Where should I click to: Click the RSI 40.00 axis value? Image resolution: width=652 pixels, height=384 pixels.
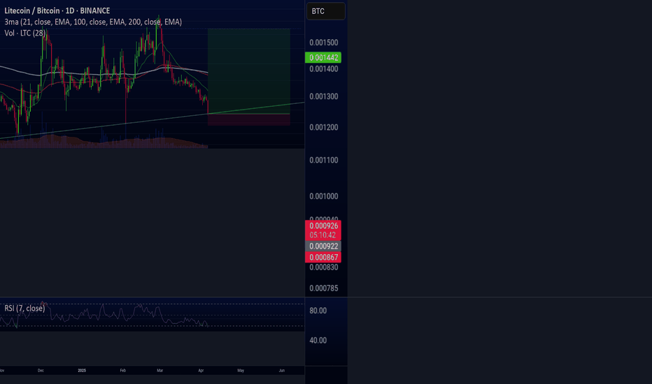tap(318, 341)
